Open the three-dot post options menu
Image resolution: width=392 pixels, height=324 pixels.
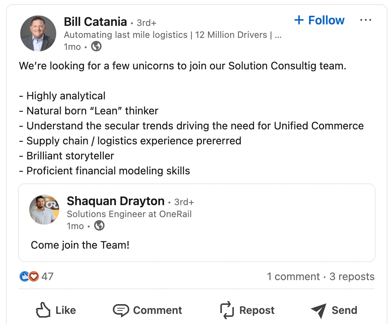[365, 20]
